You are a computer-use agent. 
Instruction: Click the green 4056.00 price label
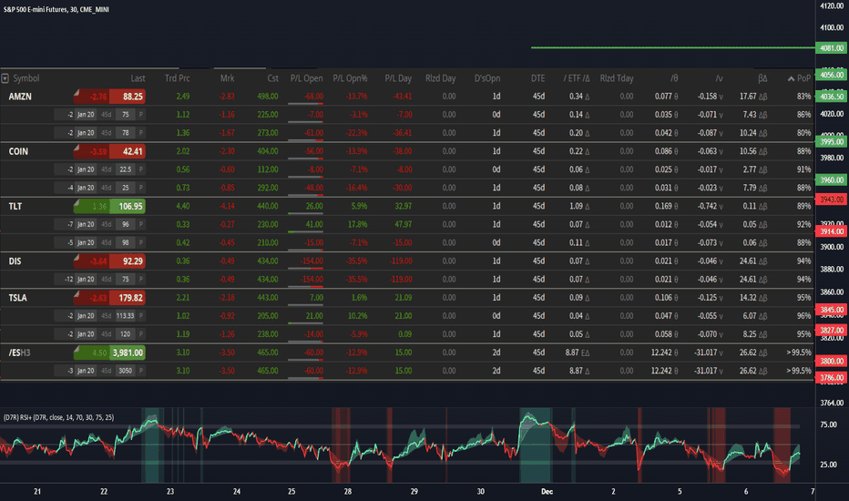tap(831, 75)
